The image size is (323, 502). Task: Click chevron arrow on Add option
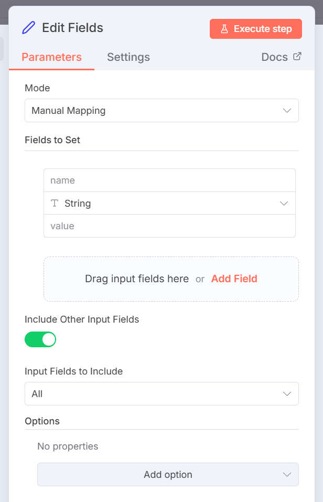(x=287, y=475)
